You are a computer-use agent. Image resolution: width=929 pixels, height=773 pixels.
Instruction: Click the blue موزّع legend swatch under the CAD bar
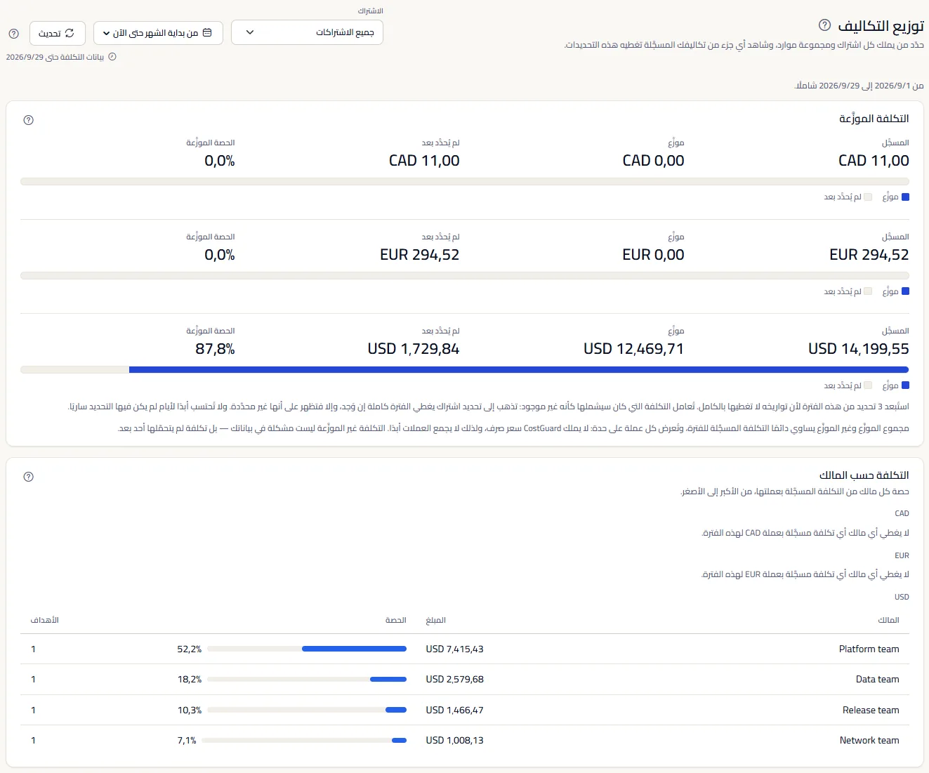click(905, 197)
